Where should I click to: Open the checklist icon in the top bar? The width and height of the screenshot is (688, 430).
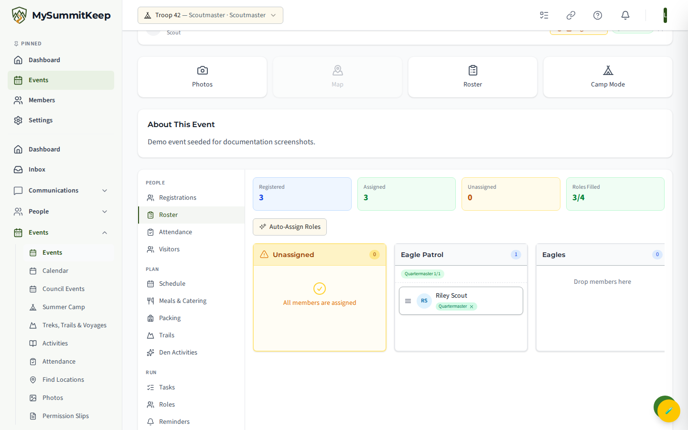pos(544,15)
